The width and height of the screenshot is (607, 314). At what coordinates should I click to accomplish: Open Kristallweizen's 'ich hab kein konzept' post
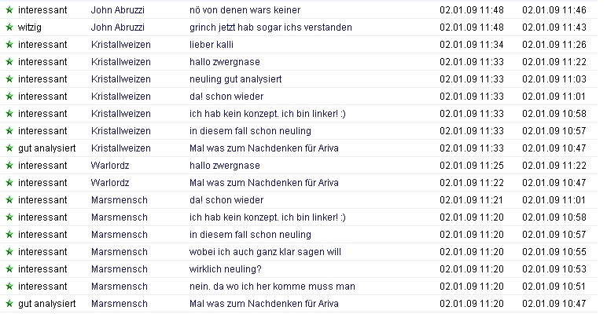point(267,114)
